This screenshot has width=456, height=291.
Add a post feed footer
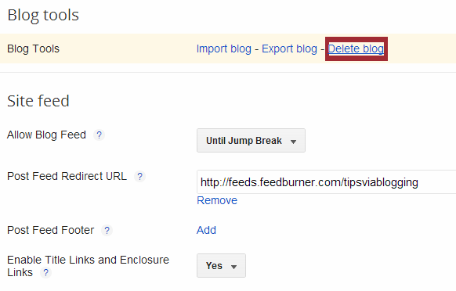click(x=206, y=230)
